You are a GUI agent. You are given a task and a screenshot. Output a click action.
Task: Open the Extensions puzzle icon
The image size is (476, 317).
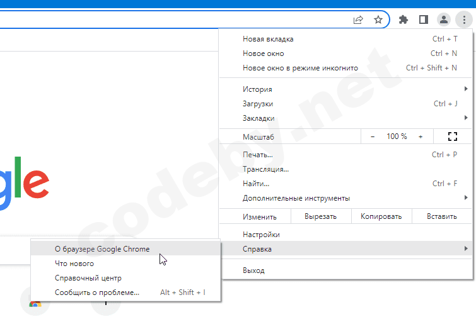coord(403,20)
